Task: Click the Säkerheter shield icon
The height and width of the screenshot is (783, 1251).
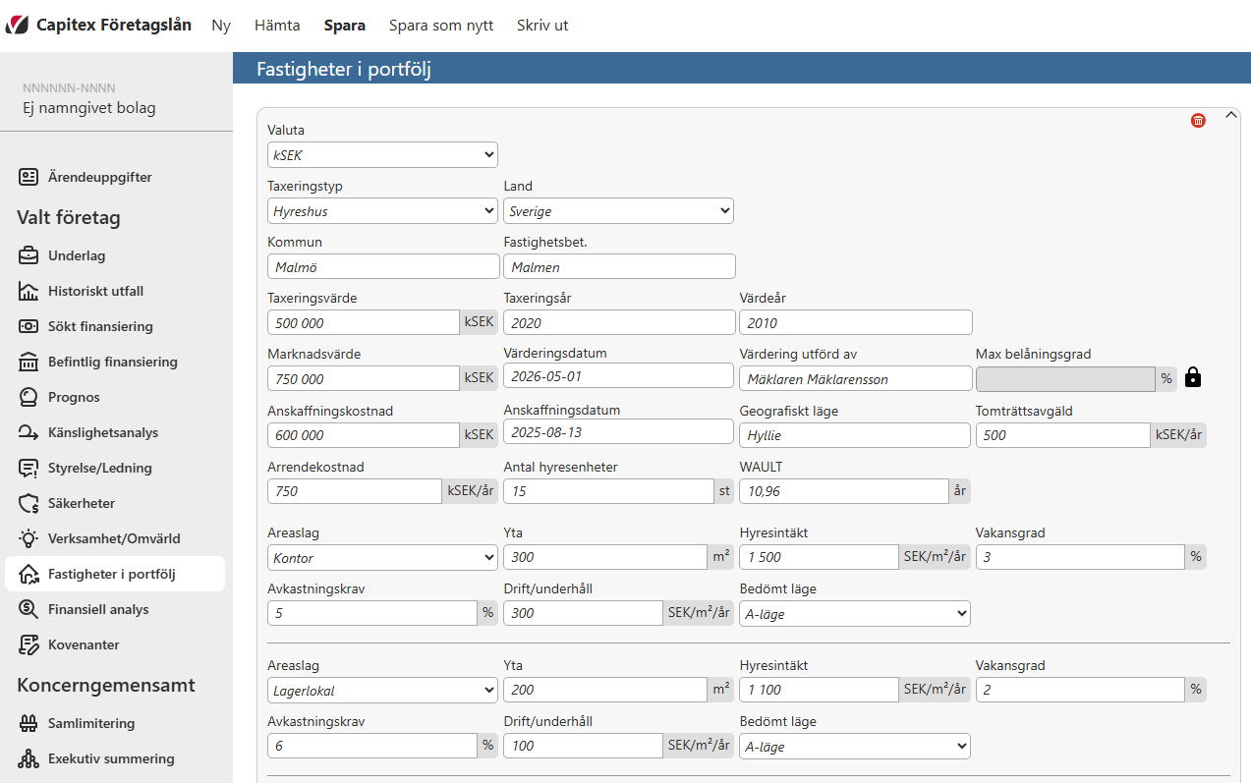Action: click(28, 503)
